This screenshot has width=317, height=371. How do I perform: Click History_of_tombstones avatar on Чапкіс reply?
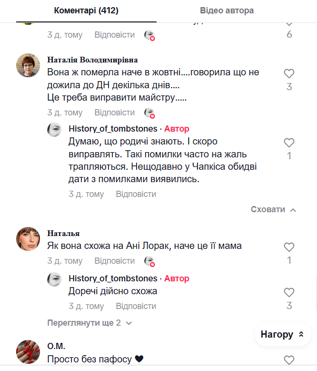tap(55, 130)
